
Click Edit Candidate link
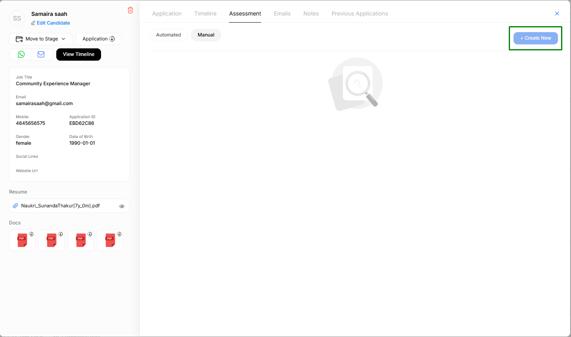[x=51, y=23]
